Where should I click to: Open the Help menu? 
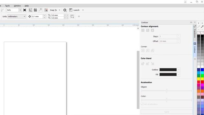[27, 6]
